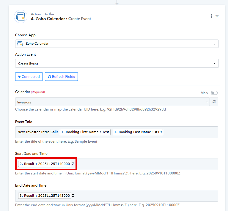Image resolution: width=228 pixels, height=211 pixels.
Task: Select the Booking First Name mapped tag
Action: 85,132
